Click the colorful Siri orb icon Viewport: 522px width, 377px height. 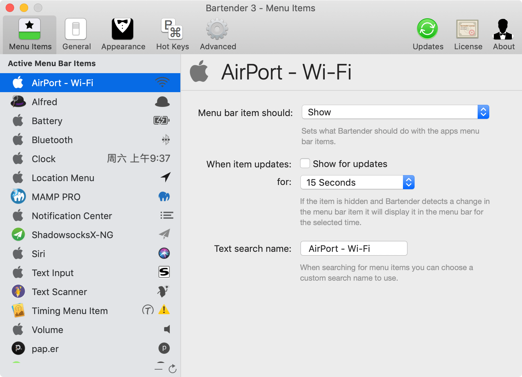pos(164,253)
